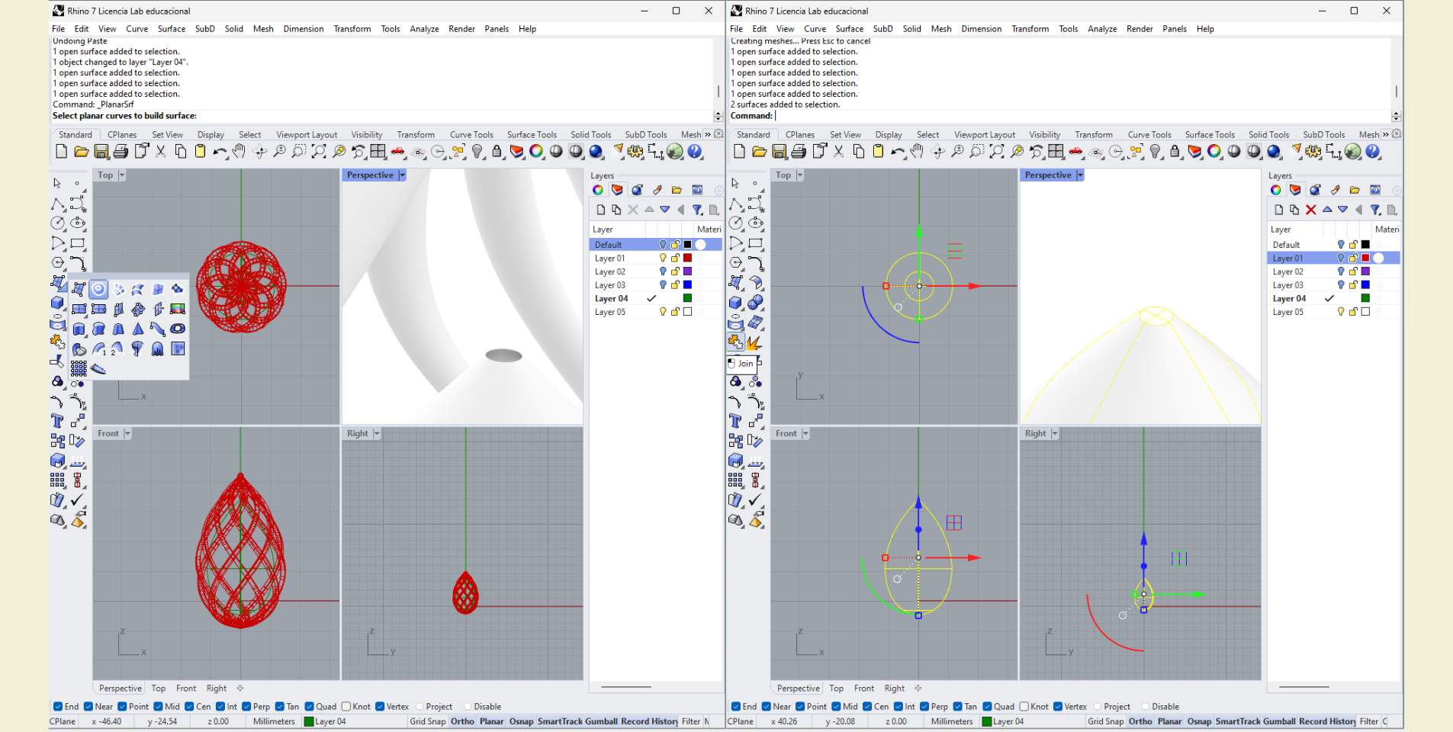Toggle SmartTrack in the right window status bar

click(x=1237, y=721)
